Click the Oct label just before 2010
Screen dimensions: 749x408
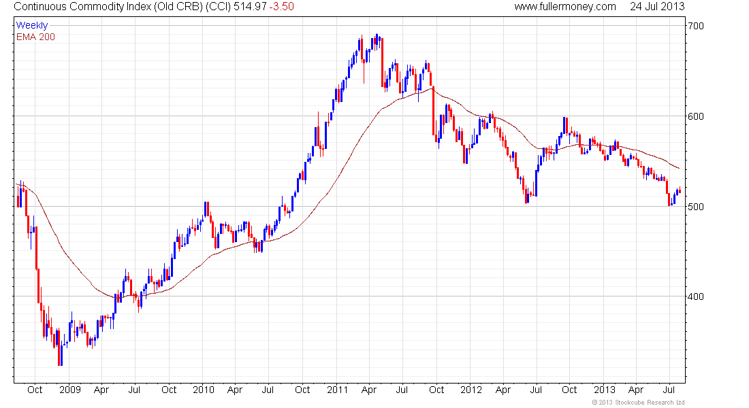pos(169,390)
